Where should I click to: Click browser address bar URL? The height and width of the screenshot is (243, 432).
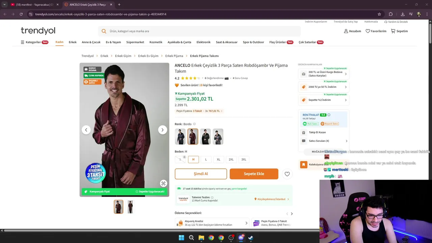tap(101, 14)
